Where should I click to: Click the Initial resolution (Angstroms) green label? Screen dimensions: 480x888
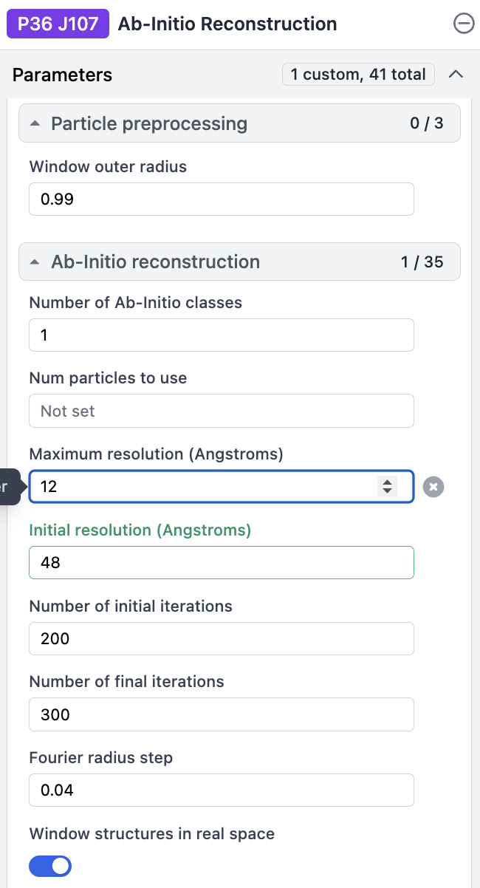point(140,530)
